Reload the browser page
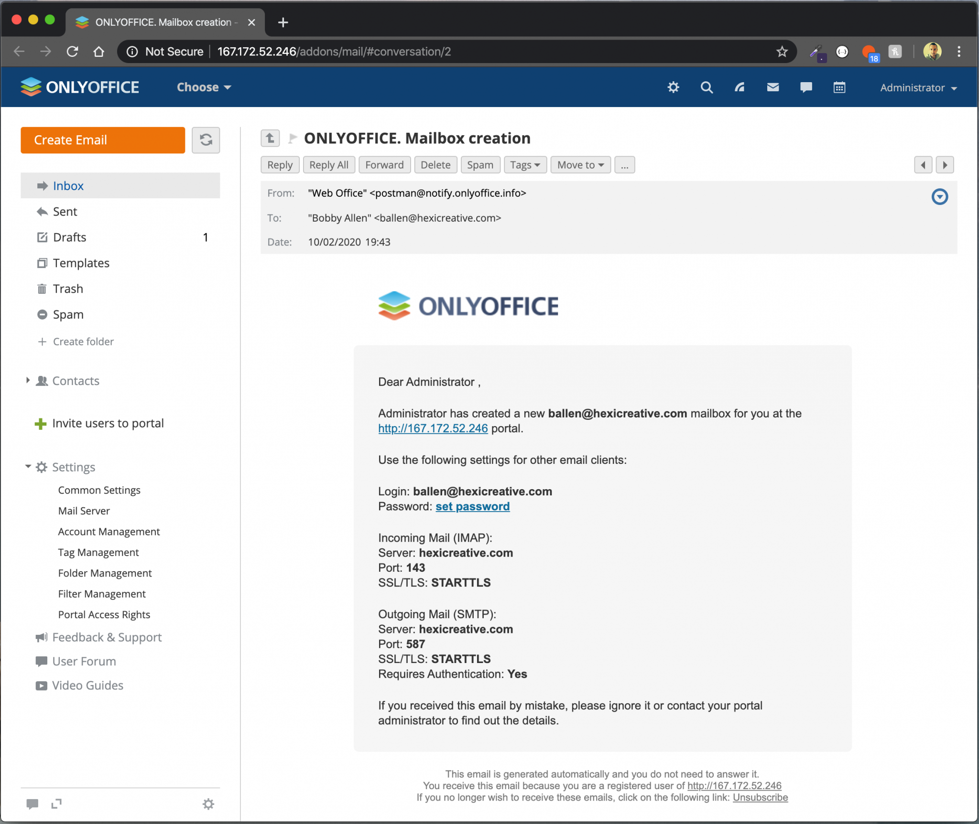This screenshot has height=824, width=979. (72, 52)
